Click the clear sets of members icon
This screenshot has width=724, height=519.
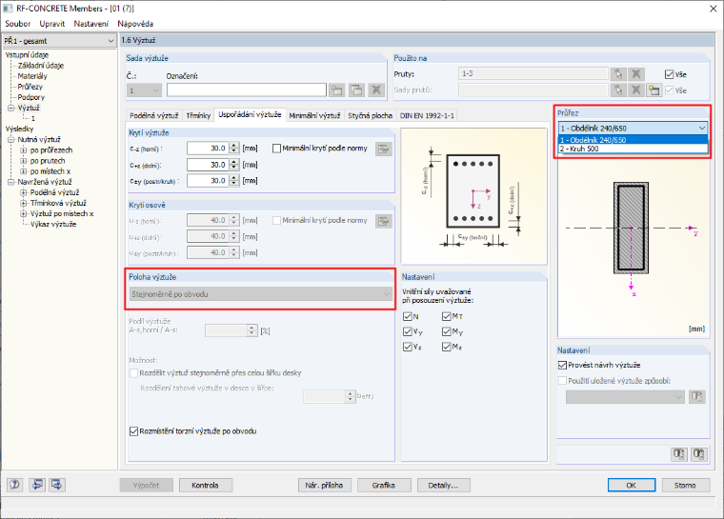coord(635,90)
